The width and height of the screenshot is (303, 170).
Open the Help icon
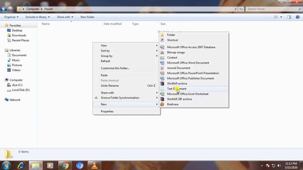tap(298, 17)
